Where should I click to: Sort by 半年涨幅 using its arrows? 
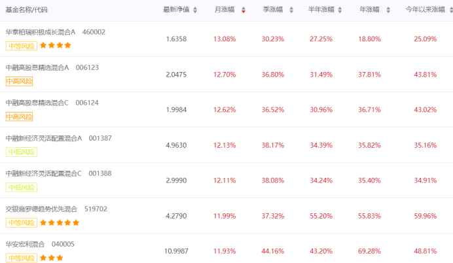tap(340, 10)
